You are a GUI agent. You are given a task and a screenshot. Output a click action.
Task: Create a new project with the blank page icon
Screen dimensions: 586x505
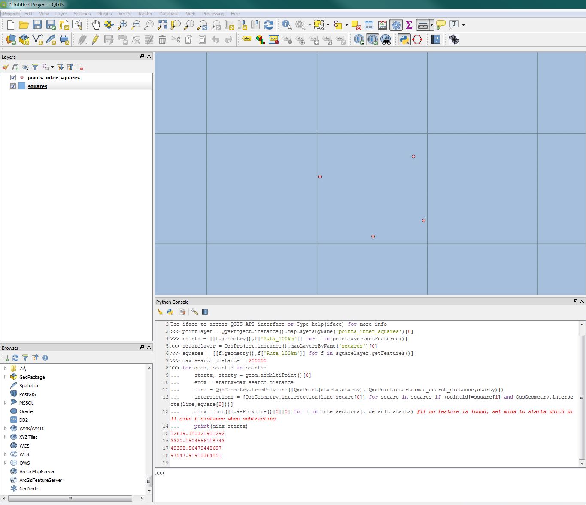click(x=11, y=24)
